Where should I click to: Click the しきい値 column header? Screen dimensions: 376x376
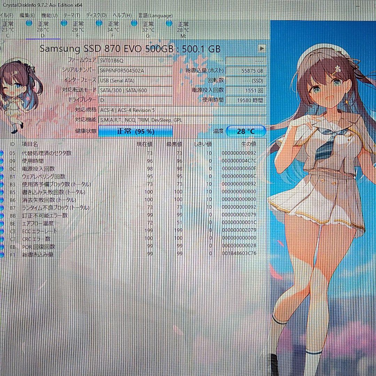tap(203, 144)
